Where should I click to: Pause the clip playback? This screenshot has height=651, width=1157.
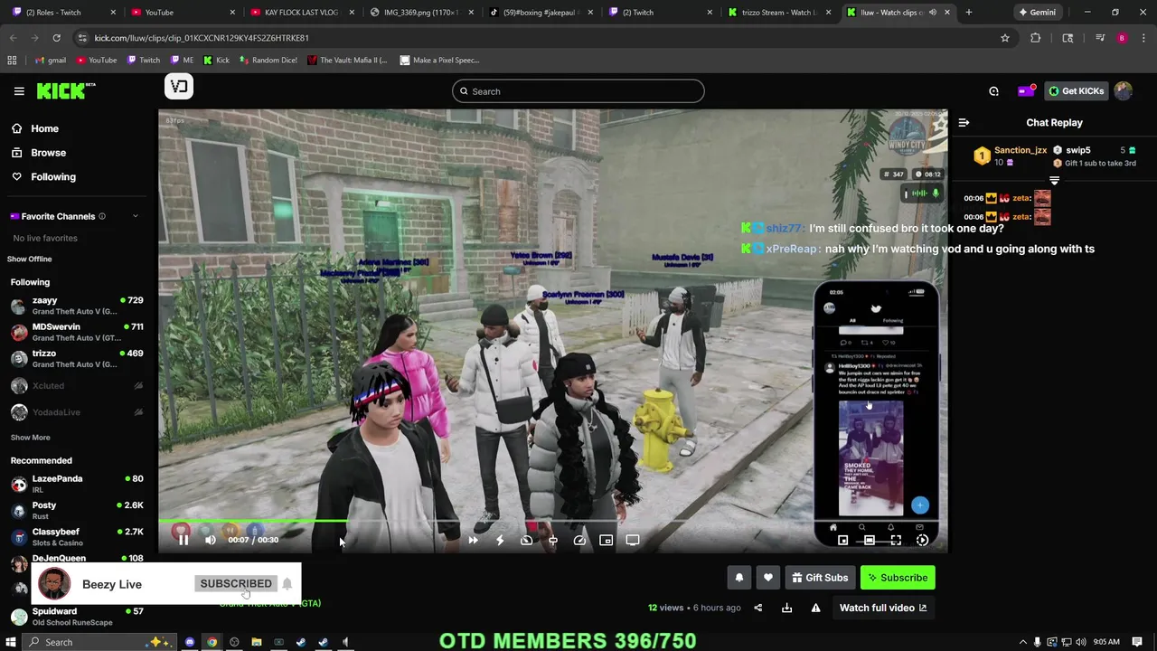tap(183, 540)
